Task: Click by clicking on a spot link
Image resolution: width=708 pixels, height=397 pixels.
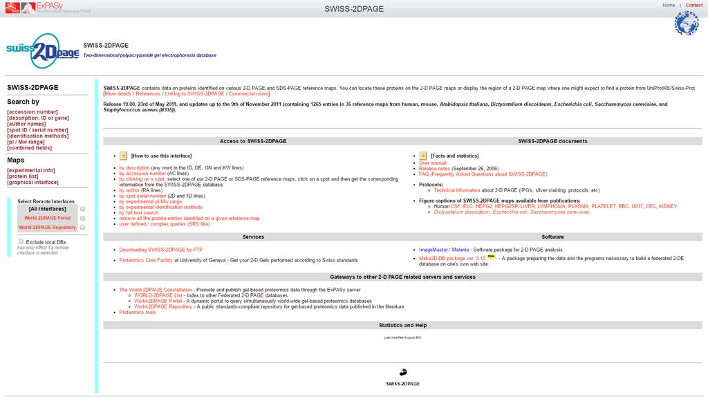Action: coord(142,179)
